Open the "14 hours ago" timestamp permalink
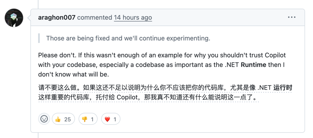The image size is (313, 138). click(x=133, y=17)
